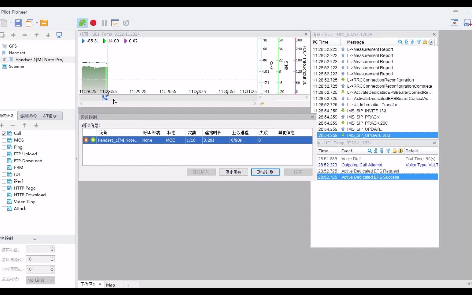Decrease the loop interval stepper

(52, 261)
